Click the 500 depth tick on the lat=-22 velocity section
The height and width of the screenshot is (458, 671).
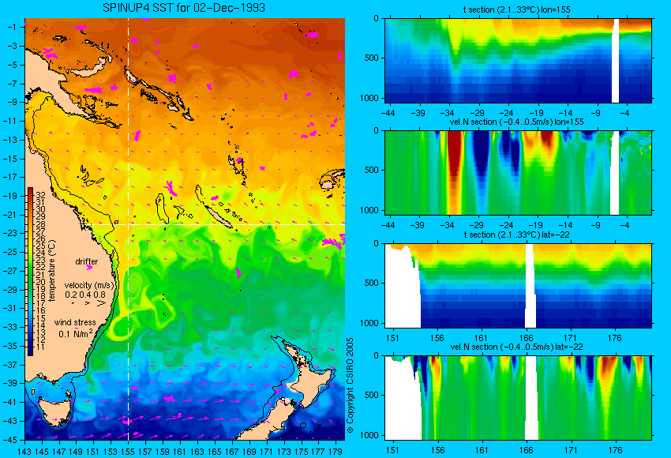tap(372, 395)
